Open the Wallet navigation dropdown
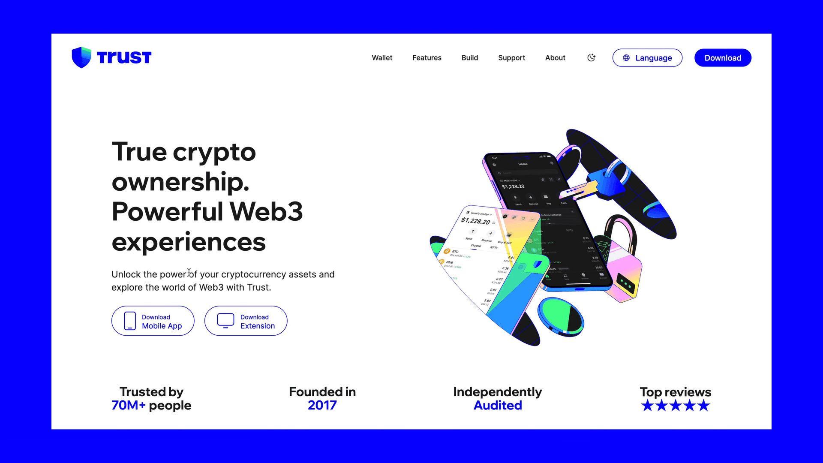Image resolution: width=823 pixels, height=463 pixels. [382, 58]
